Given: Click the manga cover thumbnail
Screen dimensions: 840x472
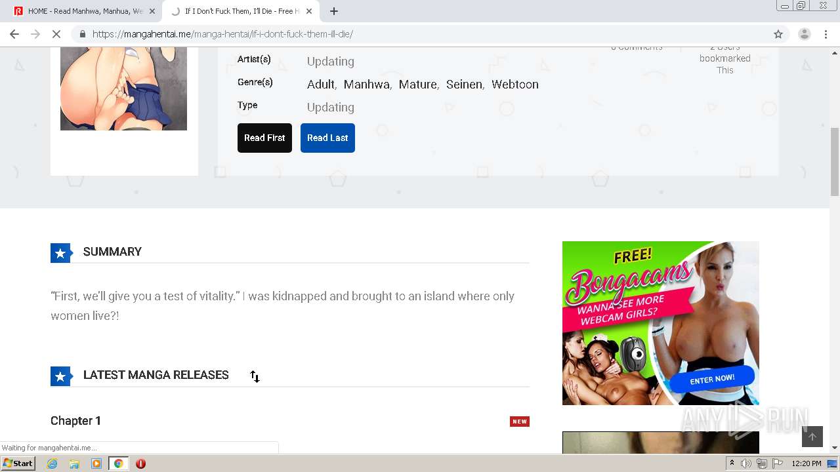Looking at the screenshot, I should click(123, 88).
